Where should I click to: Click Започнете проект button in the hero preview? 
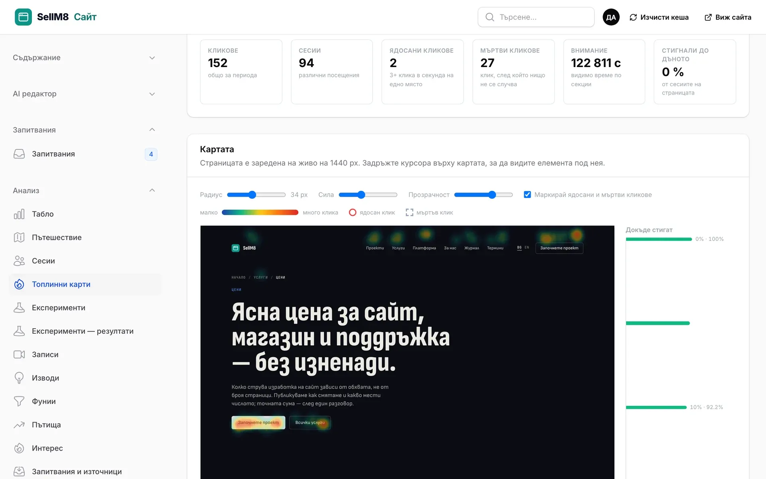point(259,422)
